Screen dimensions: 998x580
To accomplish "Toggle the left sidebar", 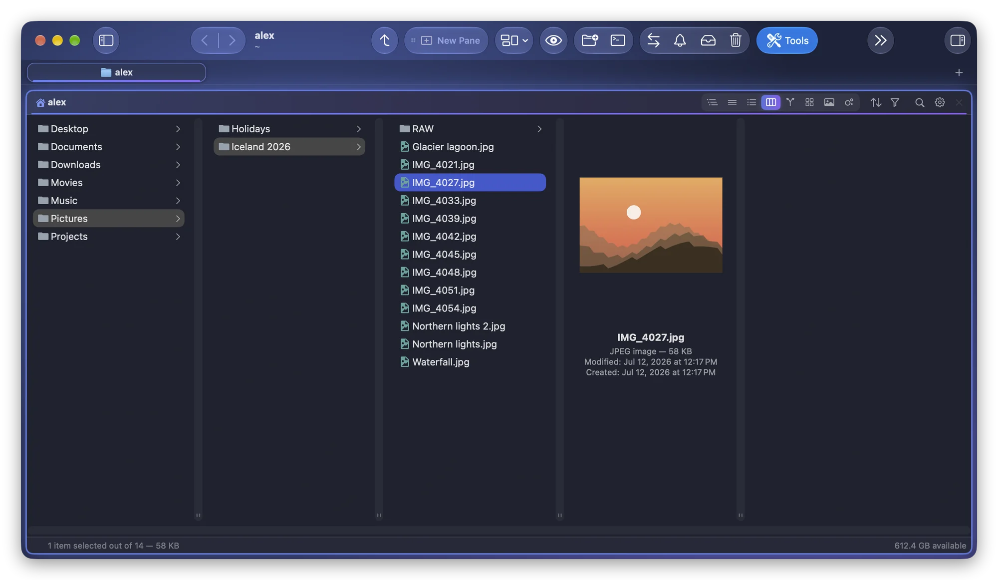I will coord(106,40).
